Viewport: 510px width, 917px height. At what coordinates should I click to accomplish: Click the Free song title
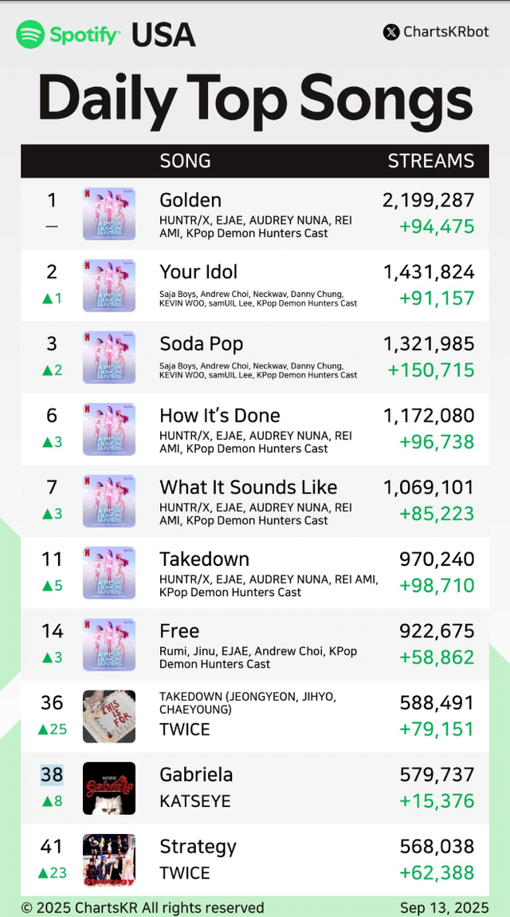coord(179,631)
